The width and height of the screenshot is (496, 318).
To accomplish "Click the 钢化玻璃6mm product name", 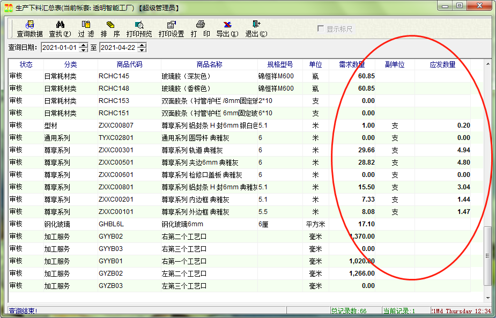I will tap(182, 224).
